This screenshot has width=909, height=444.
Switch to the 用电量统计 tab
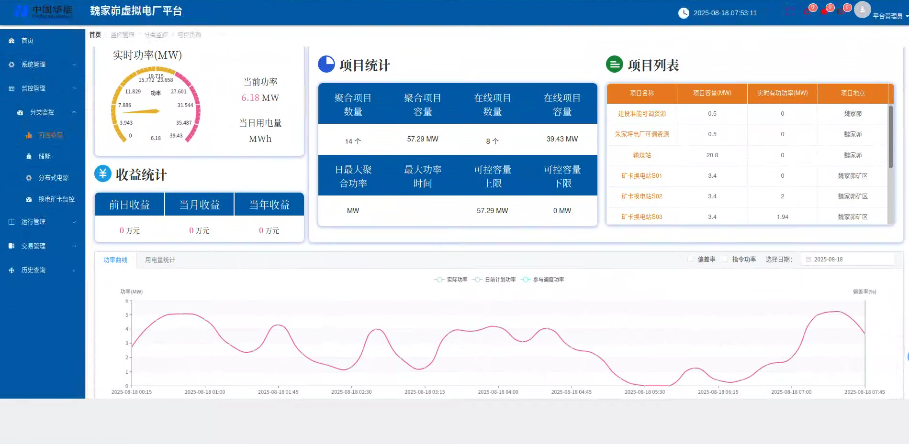tap(160, 260)
